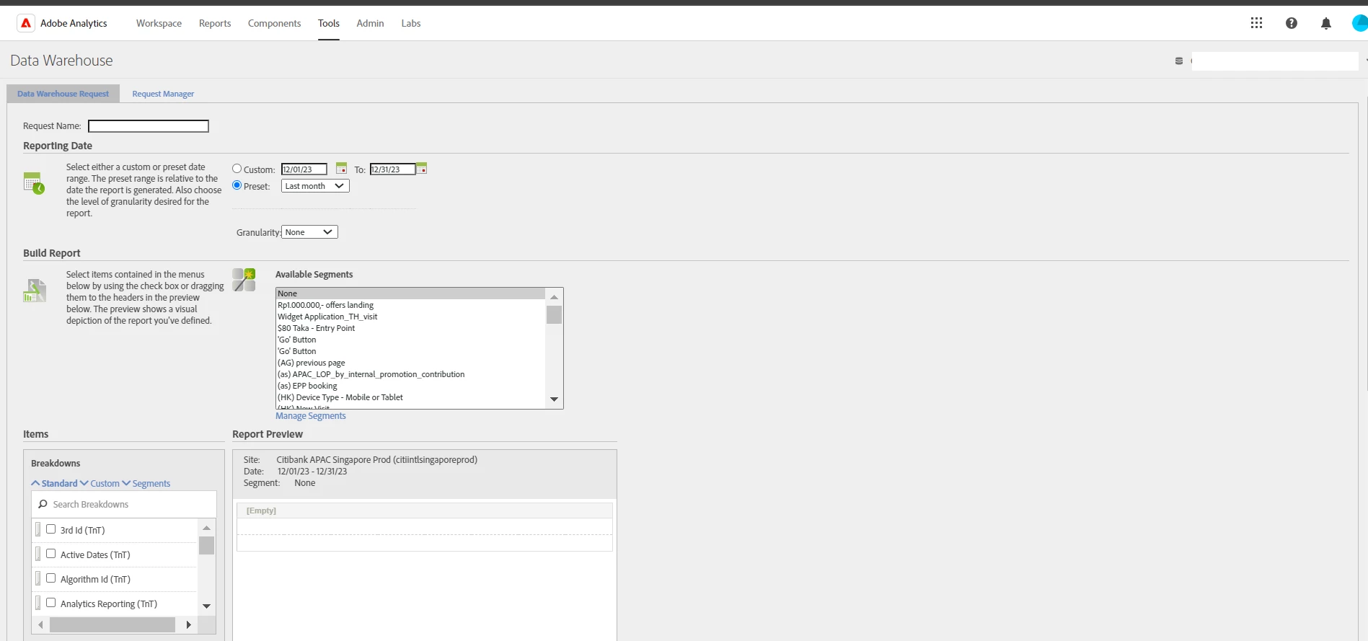This screenshot has height=641, width=1368.
Task: Open the Granularity dropdown
Action: click(x=309, y=232)
